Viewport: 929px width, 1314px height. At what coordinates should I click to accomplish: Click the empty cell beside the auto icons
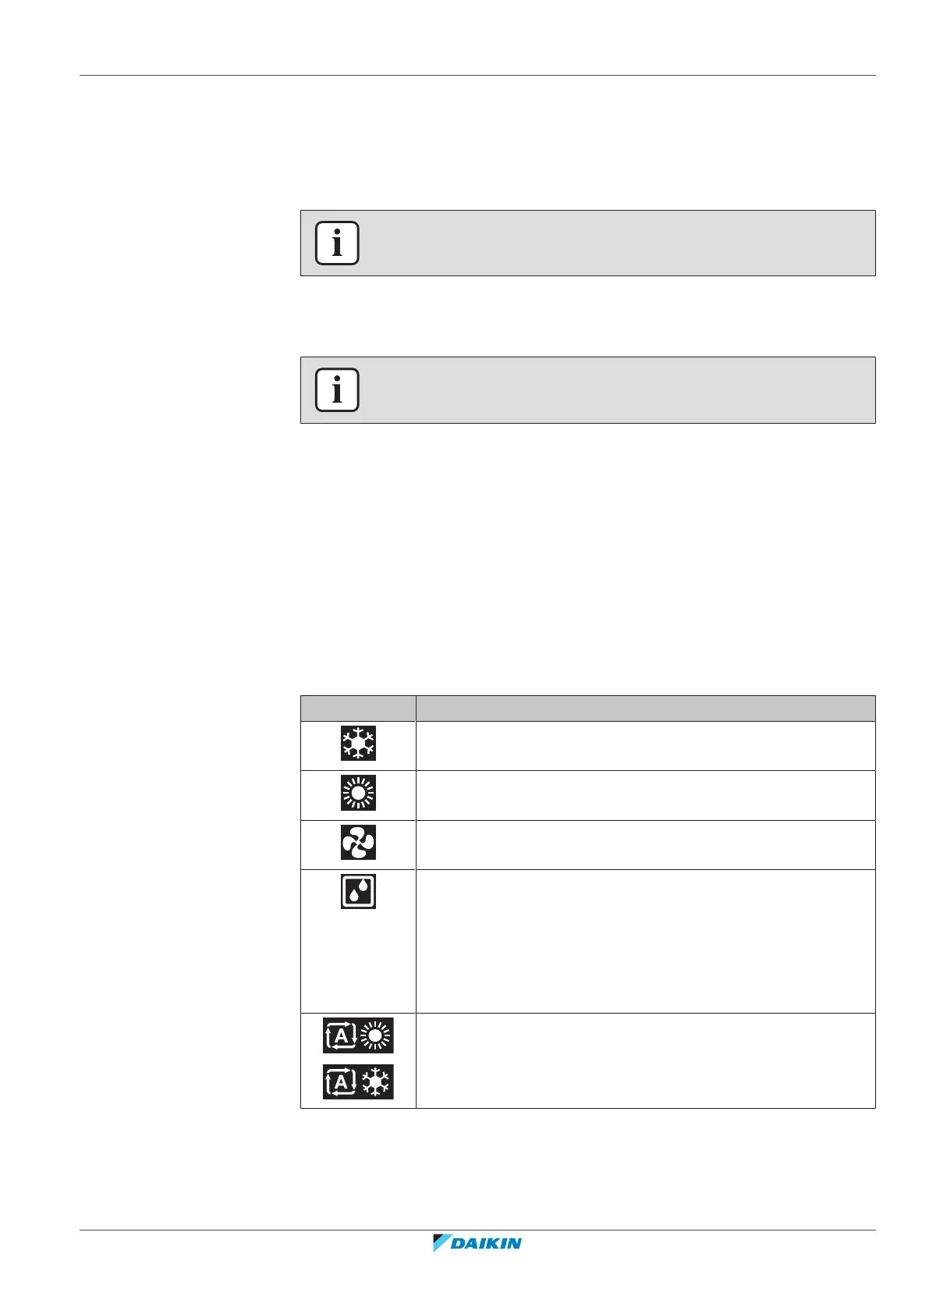tap(645, 1060)
